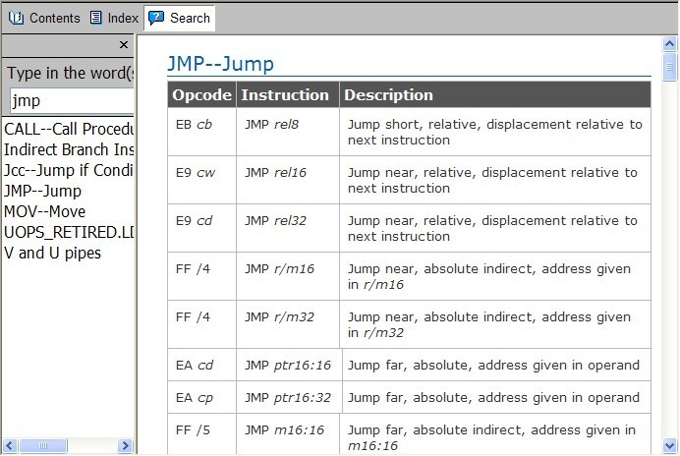Click the E9 cd opcode cell

pos(201,228)
